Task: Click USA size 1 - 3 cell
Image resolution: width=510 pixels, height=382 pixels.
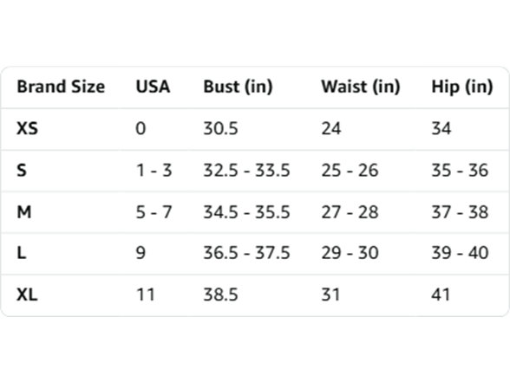Action: pos(154,170)
